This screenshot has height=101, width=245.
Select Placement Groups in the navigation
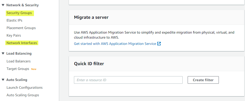coord(21,28)
